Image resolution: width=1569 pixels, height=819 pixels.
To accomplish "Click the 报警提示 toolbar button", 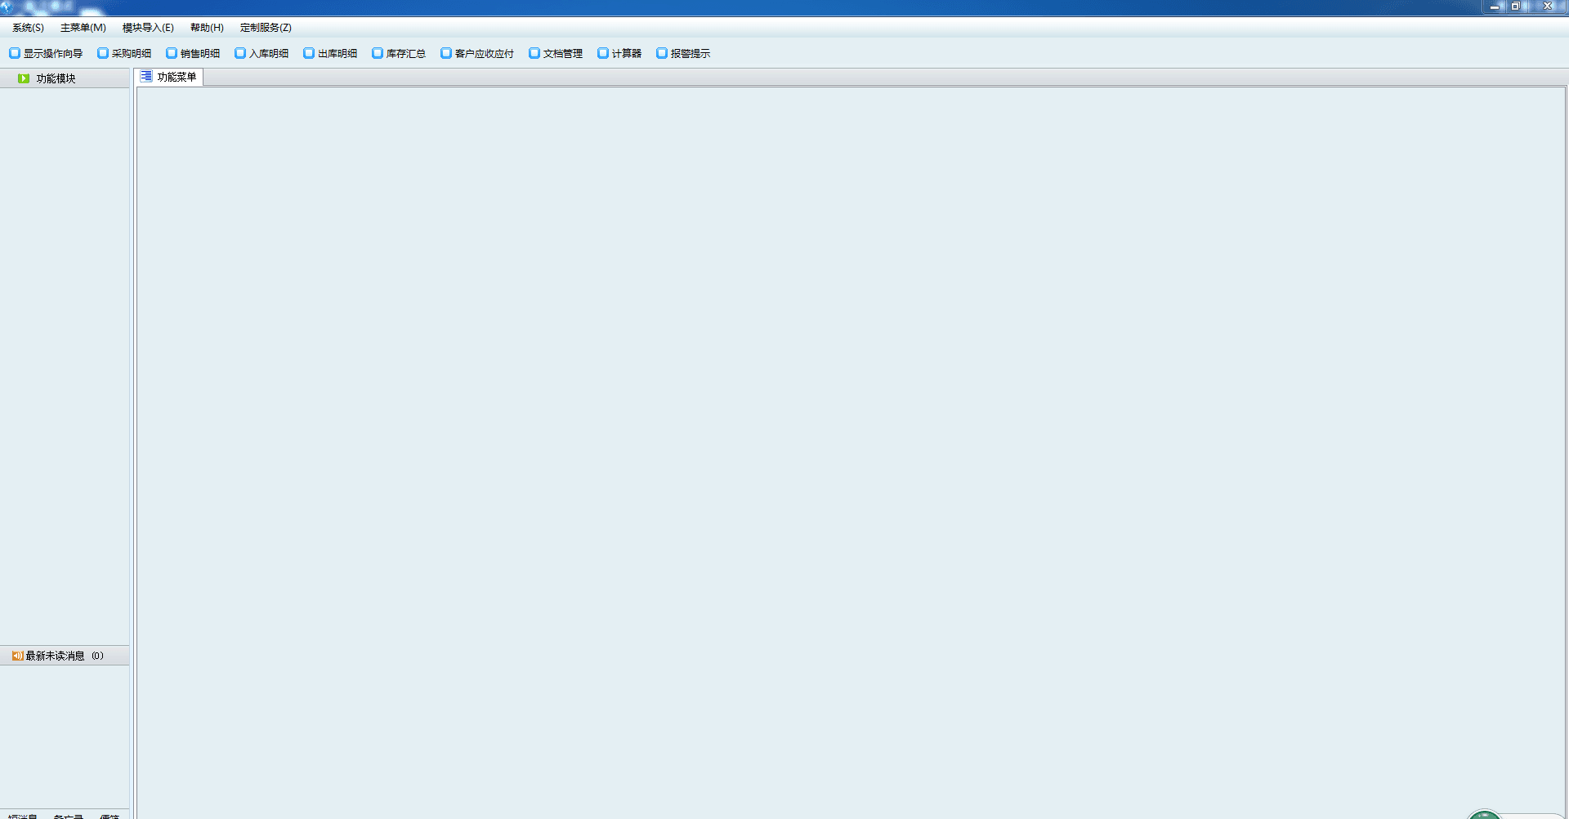I will click(x=683, y=54).
